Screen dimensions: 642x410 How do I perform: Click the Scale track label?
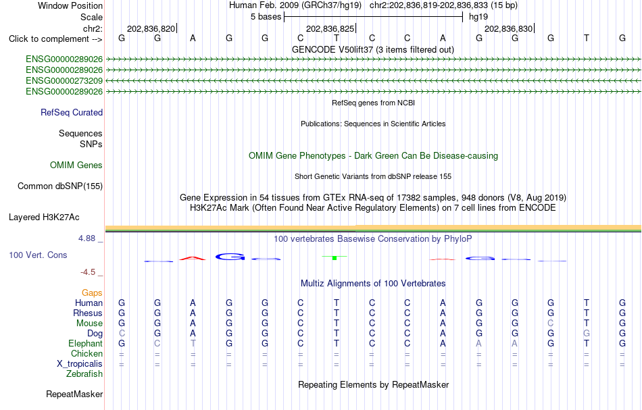click(x=92, y=17)
